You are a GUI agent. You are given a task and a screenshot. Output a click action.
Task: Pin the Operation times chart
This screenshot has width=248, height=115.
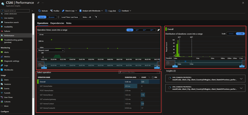[x=158, y=30]
